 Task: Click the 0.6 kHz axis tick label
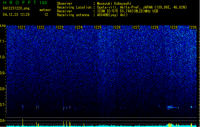tap(2, 121)
